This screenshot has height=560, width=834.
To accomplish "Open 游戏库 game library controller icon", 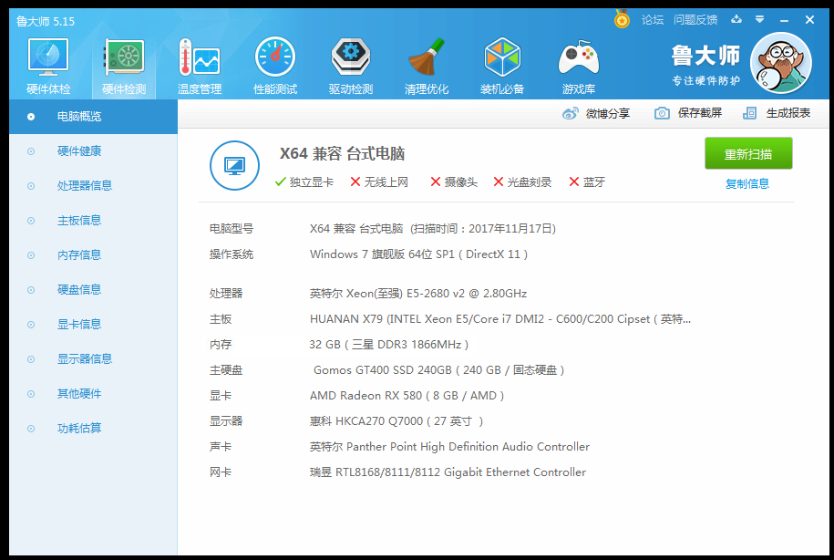I will (578, 66).
